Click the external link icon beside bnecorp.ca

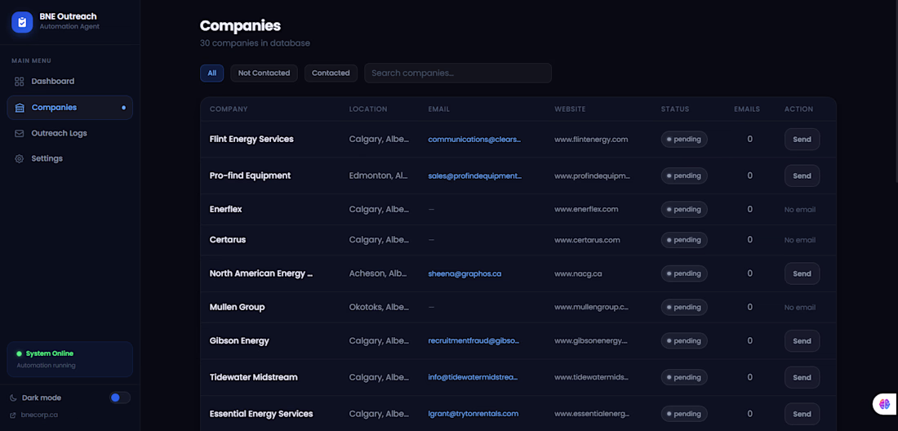(13, 415)
